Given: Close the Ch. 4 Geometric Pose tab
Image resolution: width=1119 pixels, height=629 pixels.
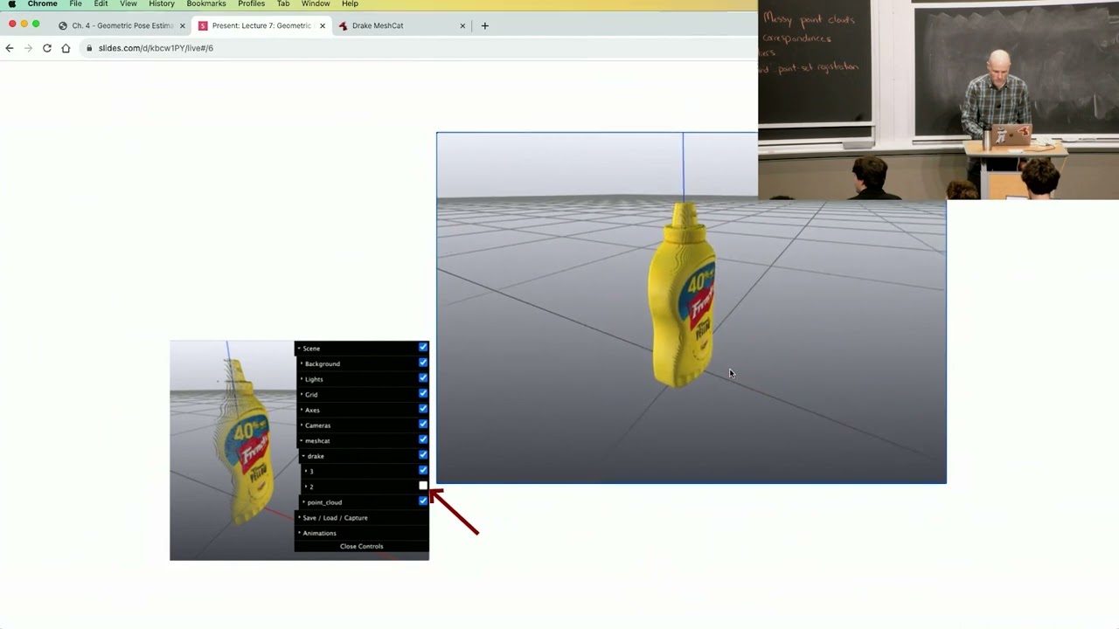Looking at the screenshot, I should pos(183,25).
